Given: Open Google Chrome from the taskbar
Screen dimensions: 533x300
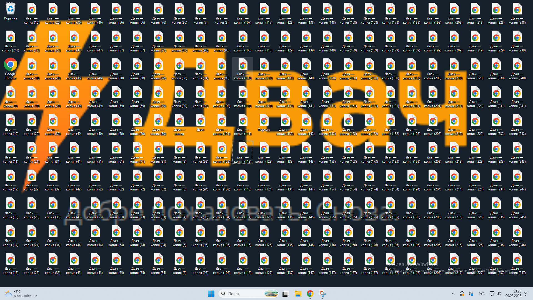Looking at the screenshot, I should point(310,294).
